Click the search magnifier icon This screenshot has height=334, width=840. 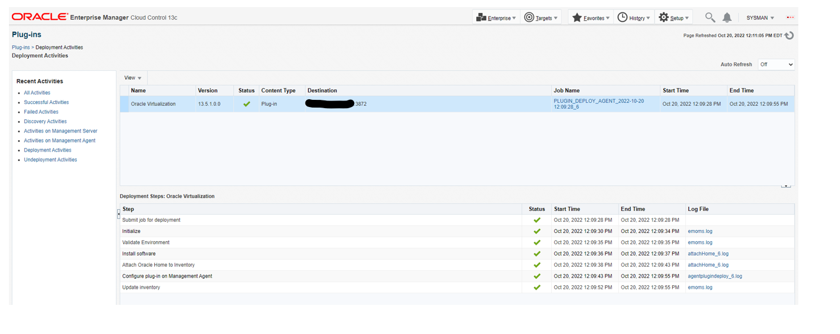pos(710,18)
